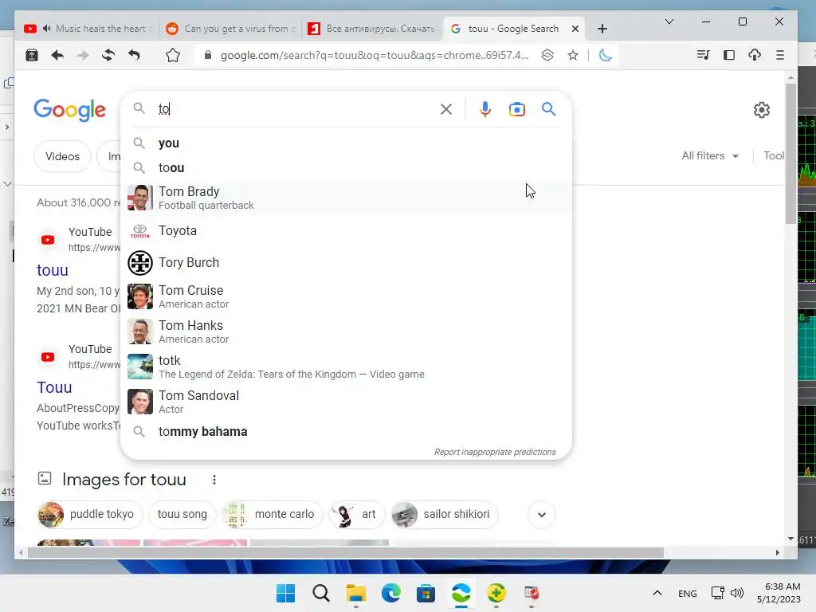Select the 'art' image chip
Image resolution: width=816 pixels, height=612 pixels.
pos(356,514)
